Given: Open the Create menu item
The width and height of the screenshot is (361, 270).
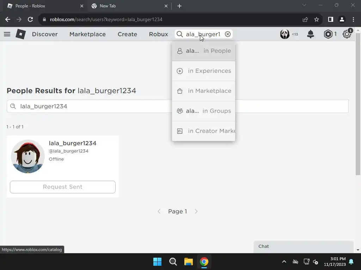Looking at the screenshot, I should [127, 34].
